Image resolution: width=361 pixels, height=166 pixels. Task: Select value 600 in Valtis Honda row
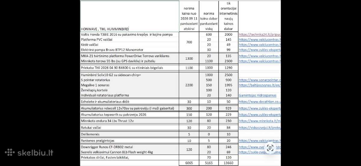(x=208, y=35)
